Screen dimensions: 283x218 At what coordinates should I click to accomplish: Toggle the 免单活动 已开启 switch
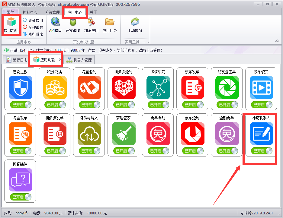[x=159, y=151]
